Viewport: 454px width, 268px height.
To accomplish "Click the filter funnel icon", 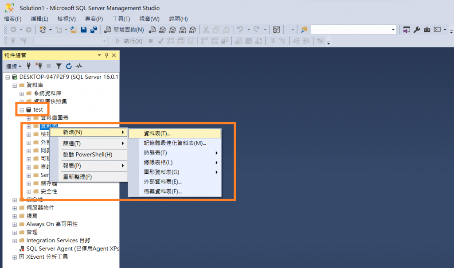I will [59, 66].
